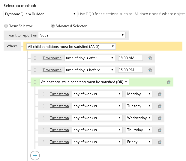Open the Thursday day value dropdown

(x=139, y=130)
